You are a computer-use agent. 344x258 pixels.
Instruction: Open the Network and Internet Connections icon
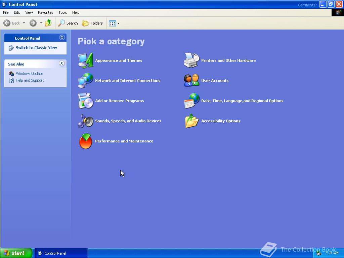click(x=86, y=81)
